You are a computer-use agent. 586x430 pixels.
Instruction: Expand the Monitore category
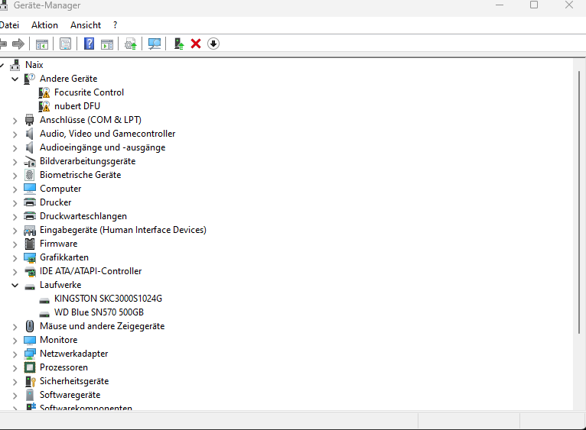(15, 341)
